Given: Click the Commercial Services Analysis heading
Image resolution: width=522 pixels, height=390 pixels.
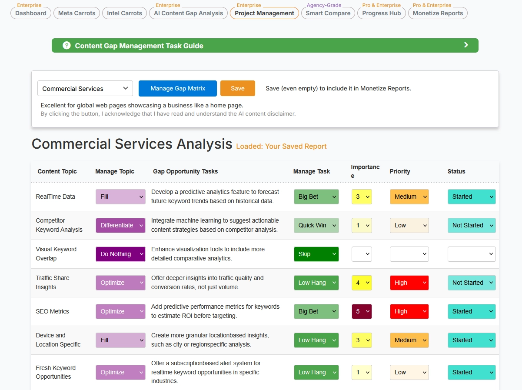Looking at the screenshot, I should (x=132, y=144).
